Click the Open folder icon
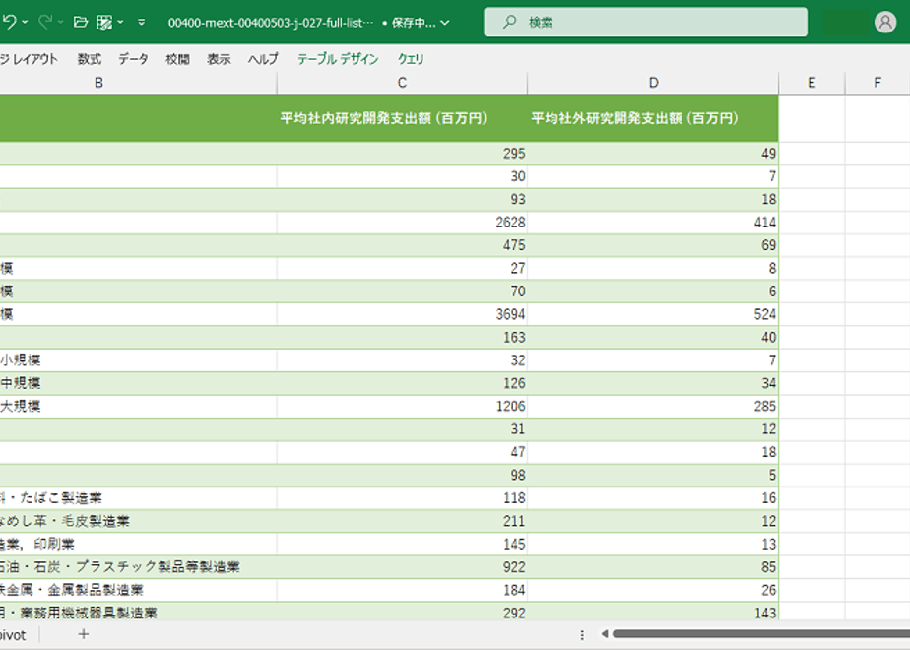The height and width of the screenshot is (650, 910). coord(81,22)
